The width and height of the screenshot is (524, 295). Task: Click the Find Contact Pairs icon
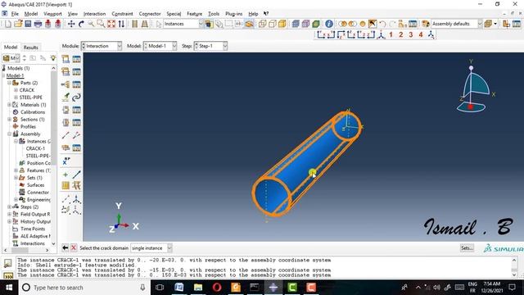click(x=65, y=98)
